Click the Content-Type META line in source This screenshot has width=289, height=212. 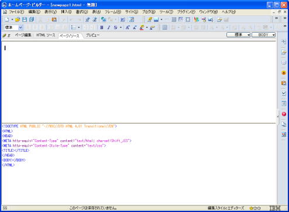[67, 141]
